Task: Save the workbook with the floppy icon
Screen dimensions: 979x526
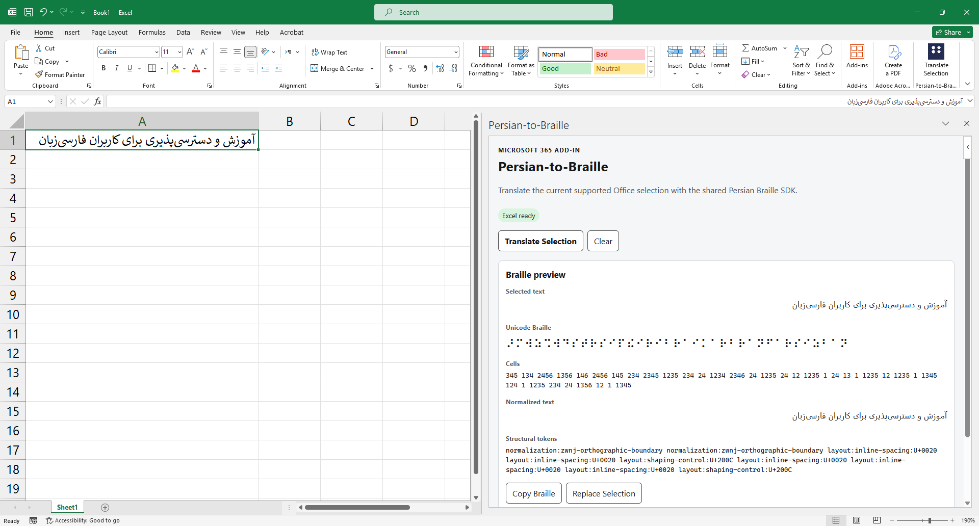Action: 29,12
